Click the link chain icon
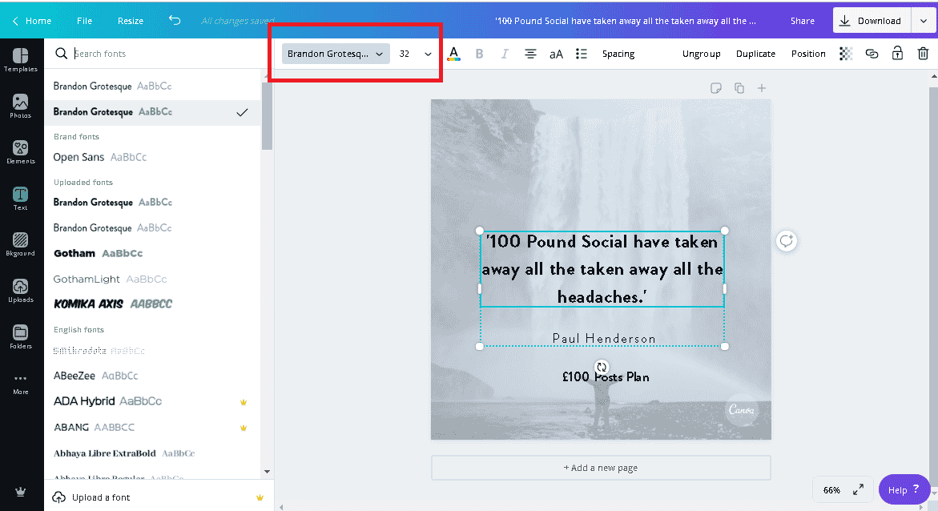Screen dimensions: 938x511 872,54
